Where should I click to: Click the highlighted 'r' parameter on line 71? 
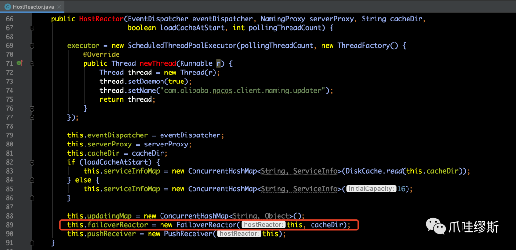point(218,63)
